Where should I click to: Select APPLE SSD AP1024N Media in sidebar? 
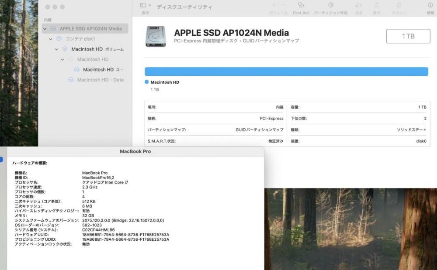[x=85, y=29]
